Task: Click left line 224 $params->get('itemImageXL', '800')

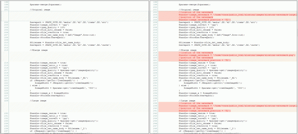Action: tap(66, 88)
